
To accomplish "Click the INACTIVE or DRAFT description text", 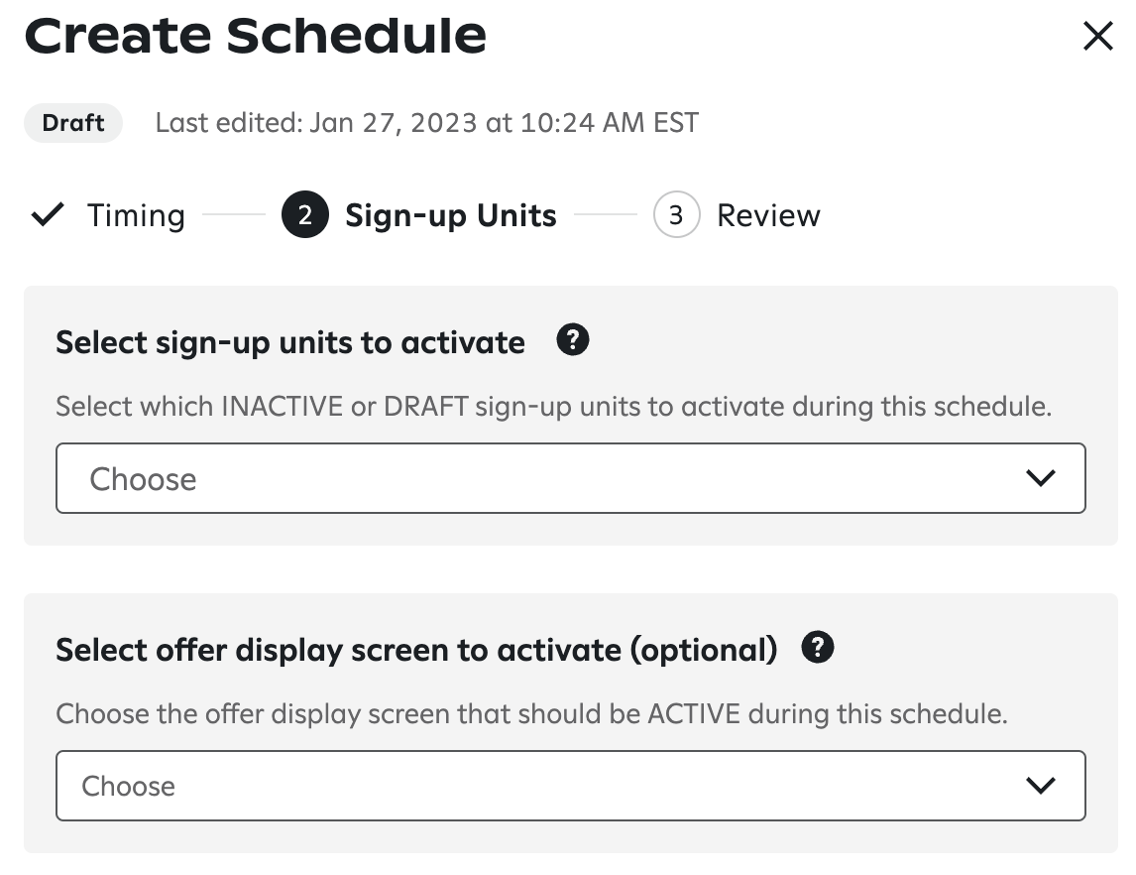I will pyautogui.click(x=553, y=406).
